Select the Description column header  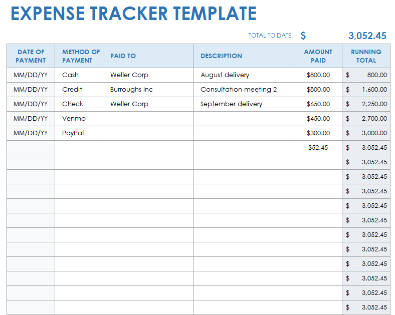(x=221, y=56)
